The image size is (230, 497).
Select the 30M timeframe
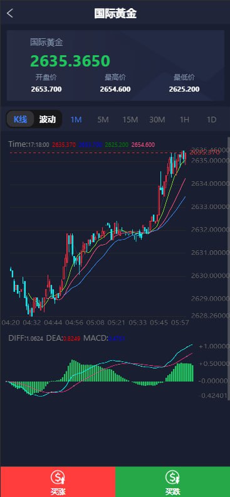[157, 119]
